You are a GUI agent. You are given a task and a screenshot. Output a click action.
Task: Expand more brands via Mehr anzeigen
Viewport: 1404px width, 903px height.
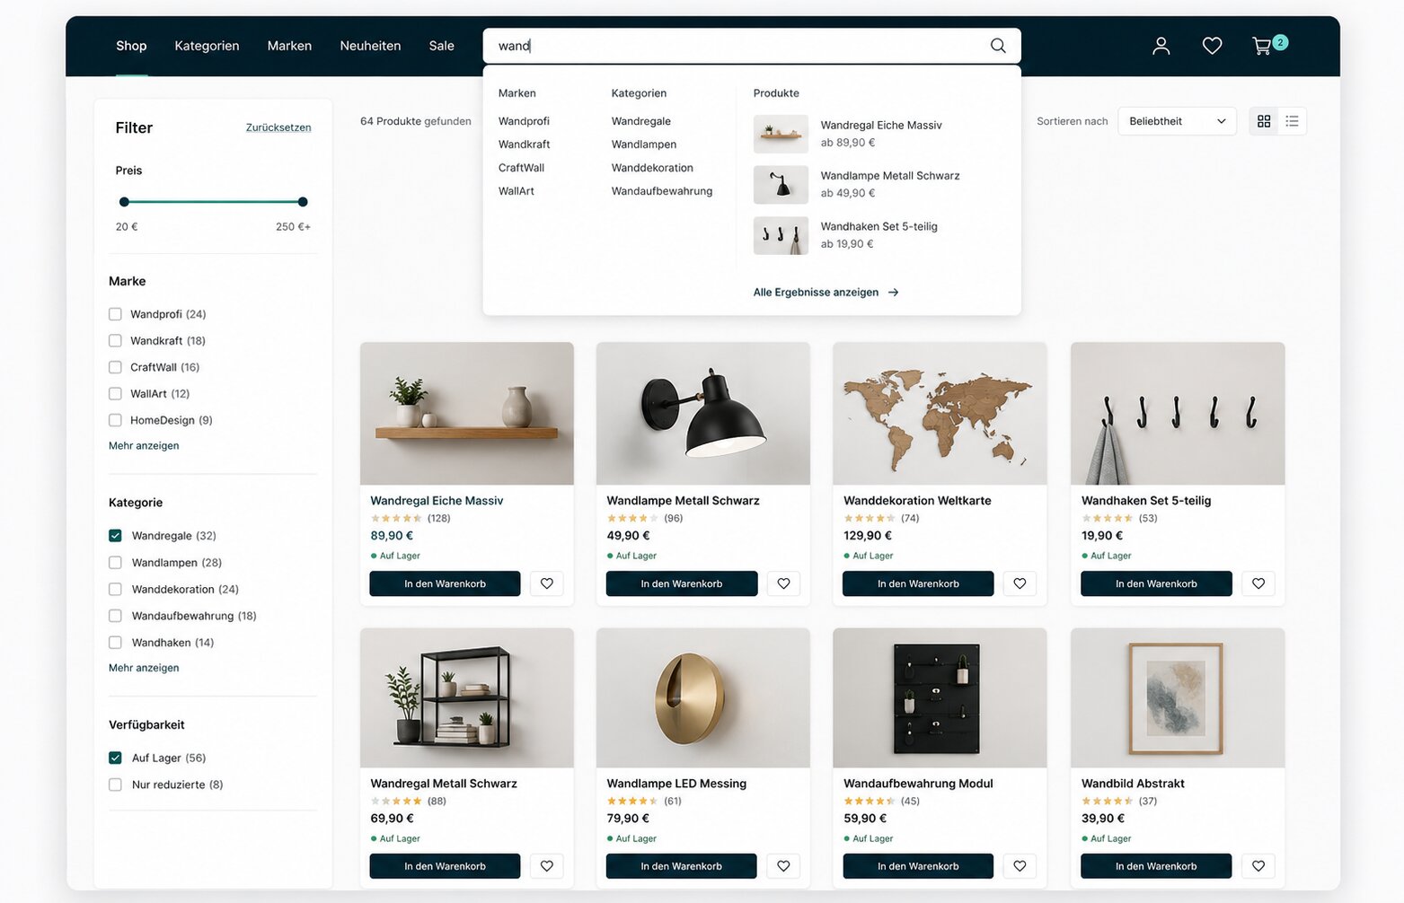pos(144,446)
